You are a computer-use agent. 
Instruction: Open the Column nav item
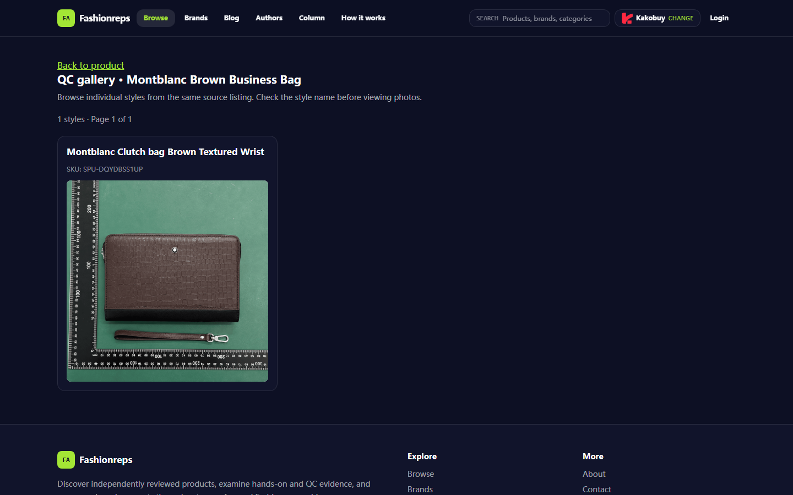click(312, 18)
